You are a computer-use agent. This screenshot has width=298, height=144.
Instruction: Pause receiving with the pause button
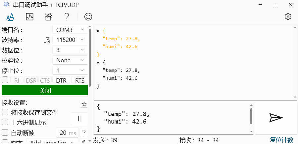coord(79,119)
